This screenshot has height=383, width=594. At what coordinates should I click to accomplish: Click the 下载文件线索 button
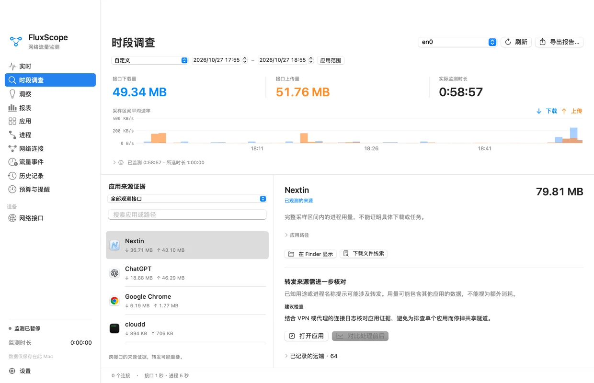364,254
